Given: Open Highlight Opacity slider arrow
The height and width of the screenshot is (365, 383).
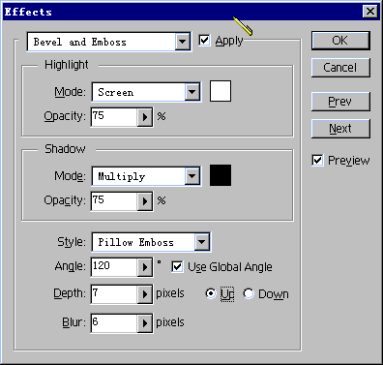Looking at the screenshot, I should click(x=145, y=117).
